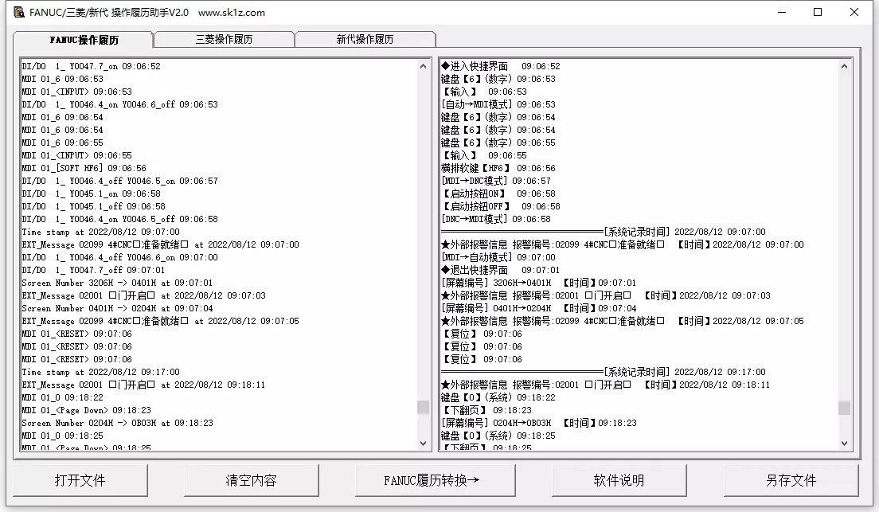Image resolution: width=879 pixels, height=512 pixels.
Task: Click left pane scrollbar up arrow
Action: (424, 66)
